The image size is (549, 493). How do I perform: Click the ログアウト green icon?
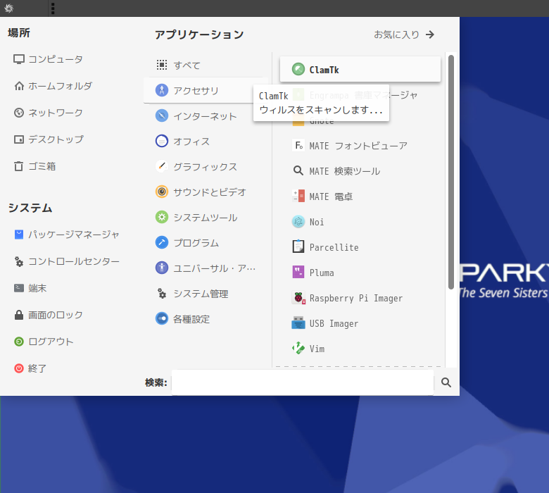click(19, 342)
